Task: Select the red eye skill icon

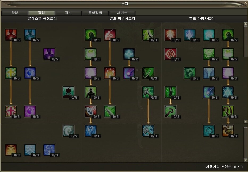Action: (110, 35)
